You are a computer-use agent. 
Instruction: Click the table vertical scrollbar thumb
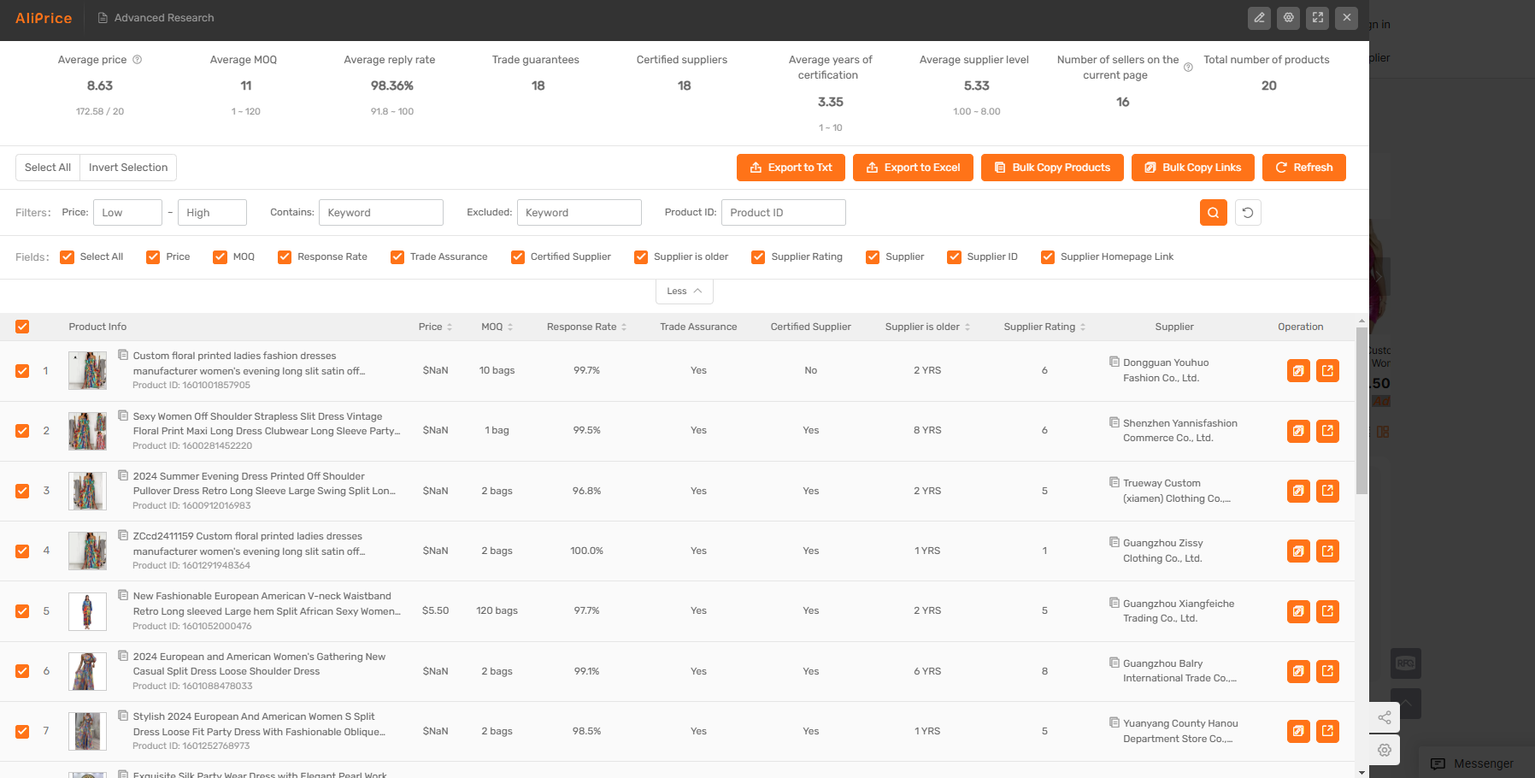click(x=1362, y=410)
